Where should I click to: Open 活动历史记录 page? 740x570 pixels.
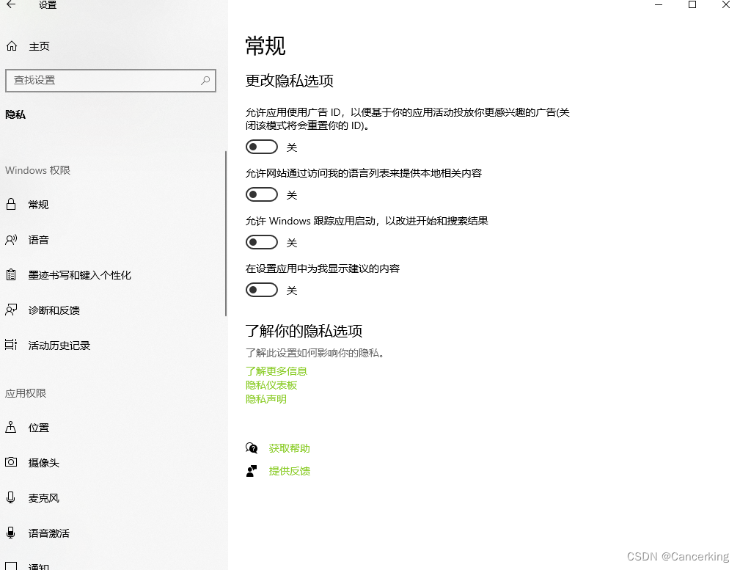click(x=59, y=346)
